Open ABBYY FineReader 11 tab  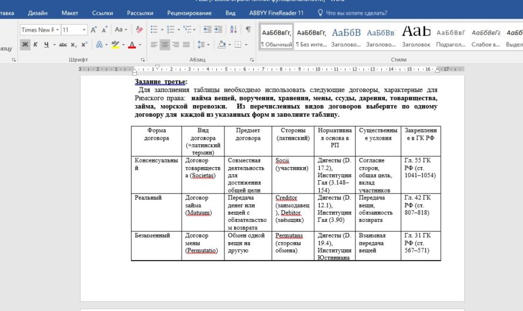coord(276,13)
